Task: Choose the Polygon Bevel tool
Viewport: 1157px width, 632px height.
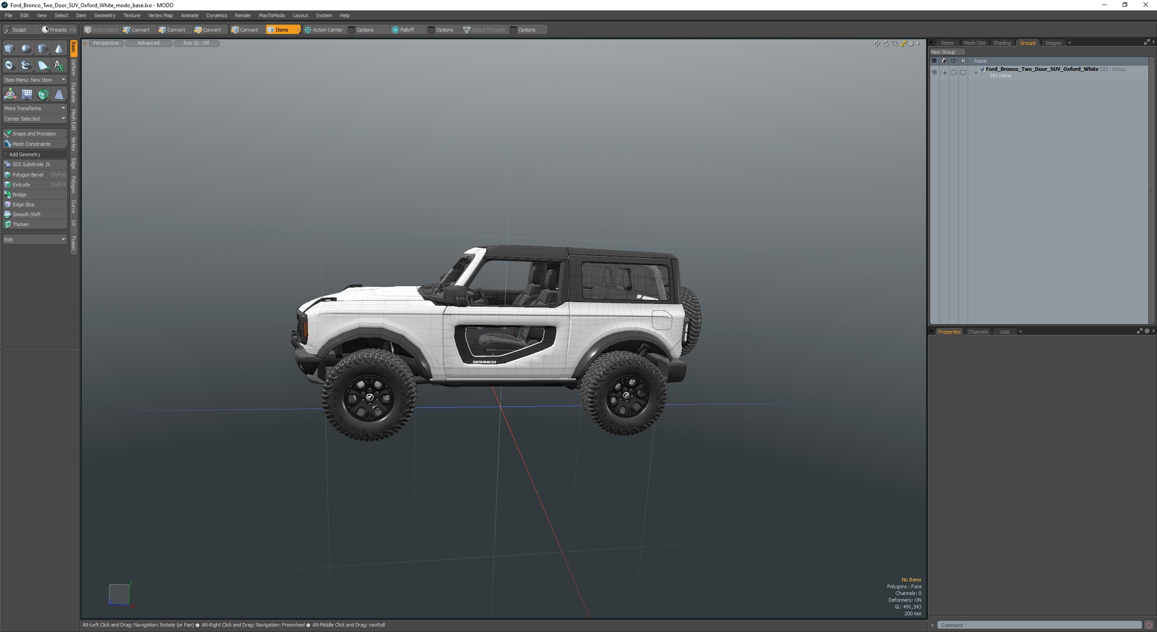Action: click(35, 175)
